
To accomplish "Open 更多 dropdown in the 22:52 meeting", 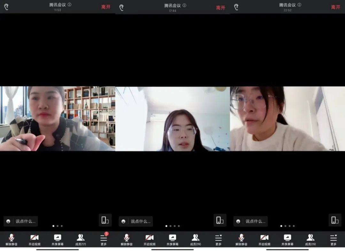I will tap(333, 239).
